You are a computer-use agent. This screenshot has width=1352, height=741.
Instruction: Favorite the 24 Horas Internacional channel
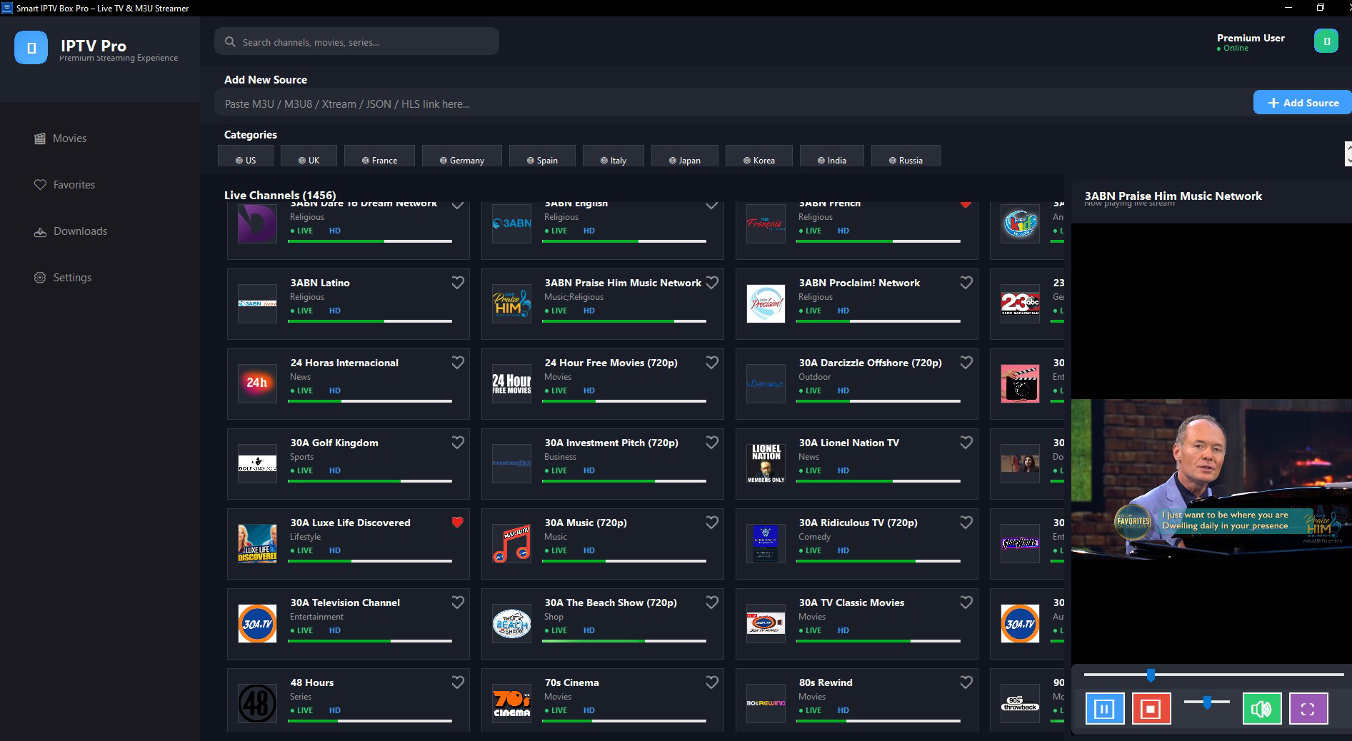coord(457,363)
